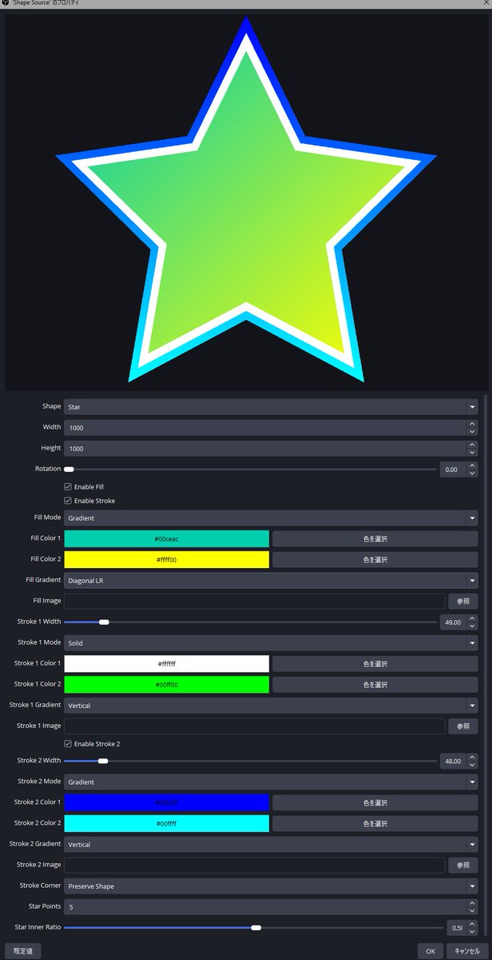Screen dimensions: 492x960
Task: Close the Shape Source properties window
Action: (486, 4)
